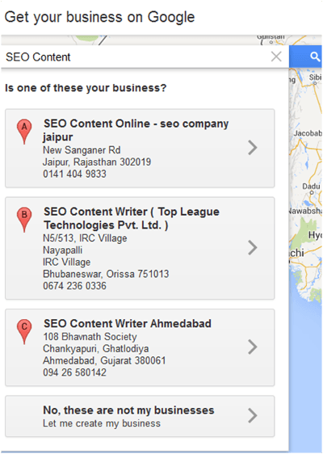Open chevron arrow for Top League Technologies
Screen dimensions: 323x454
253,248
